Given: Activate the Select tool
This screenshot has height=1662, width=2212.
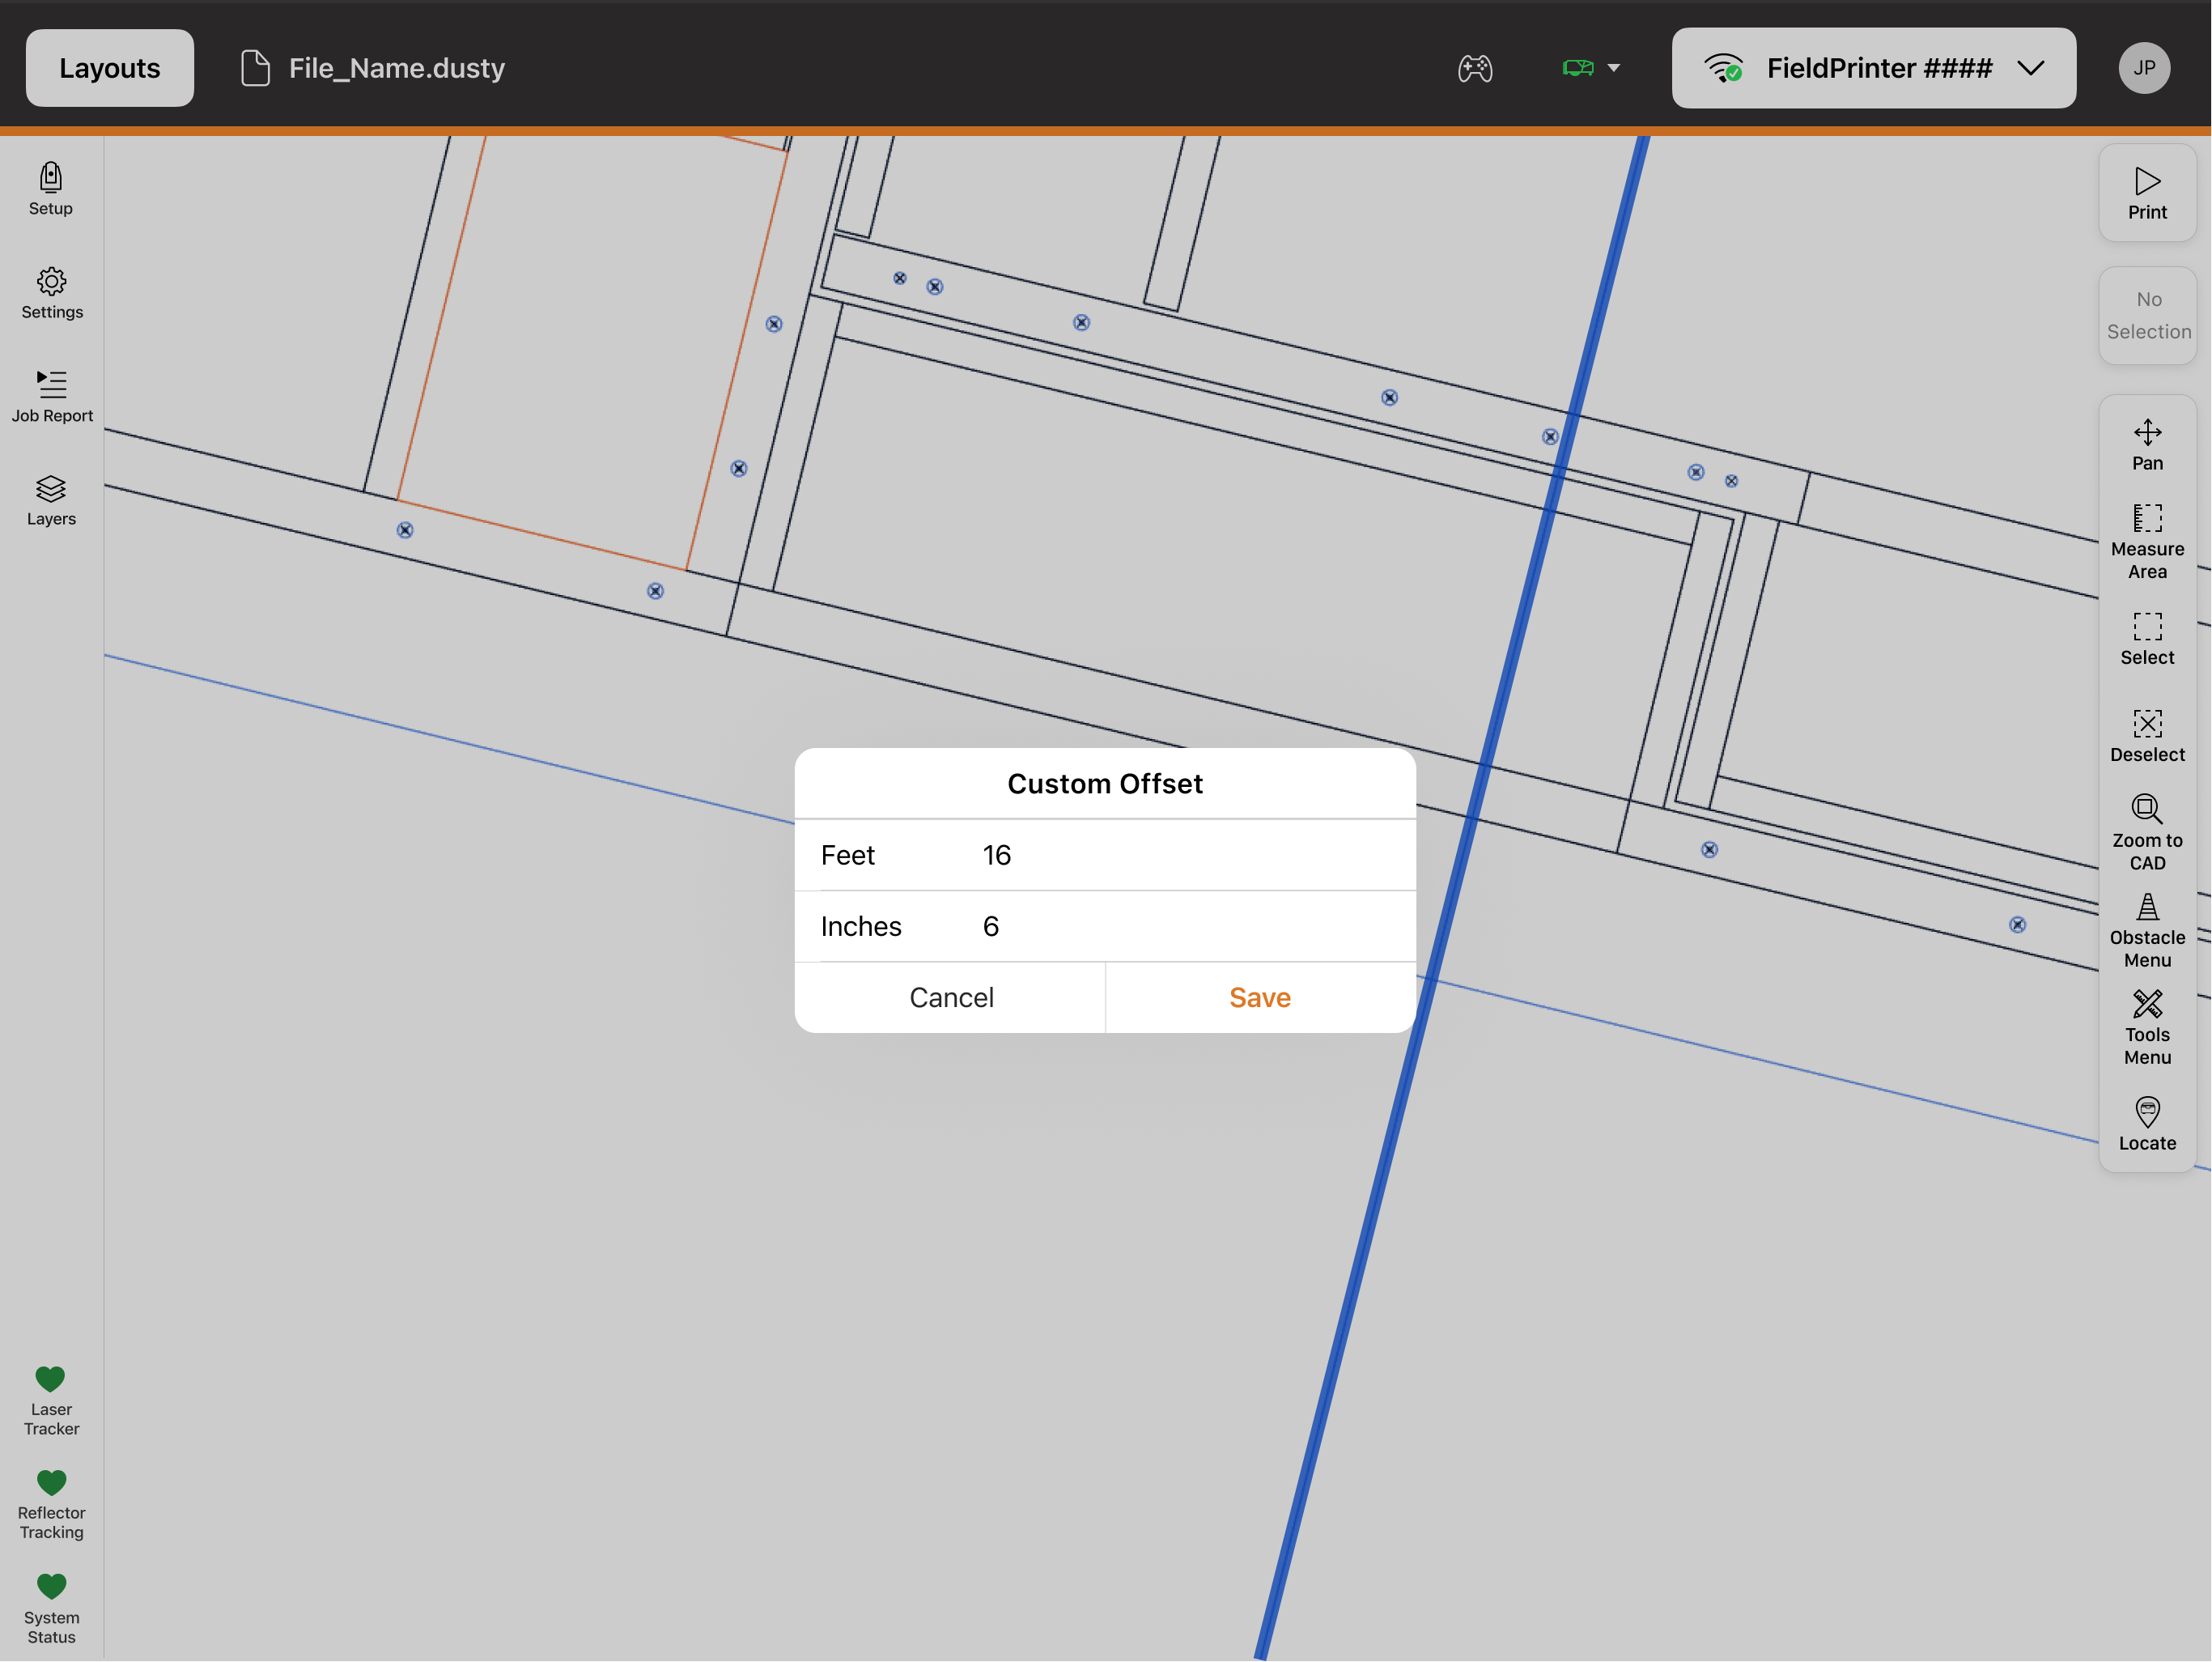Looking at the screenshot, I should pyautogui.click(x=2147, y=640).
